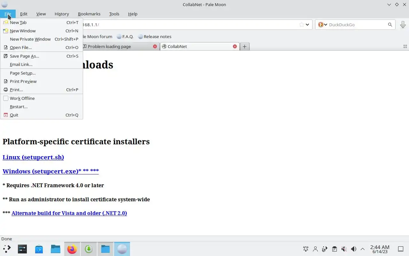Open the View menu
409x256 pixels.
(41, 14)
